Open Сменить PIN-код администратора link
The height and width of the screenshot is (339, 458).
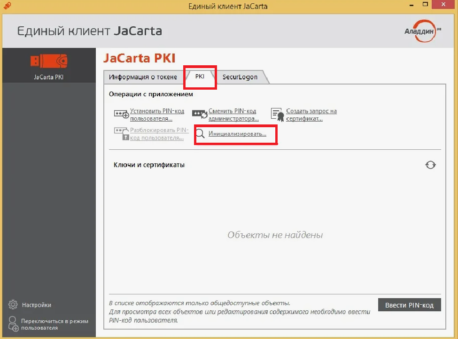[233, 115]
